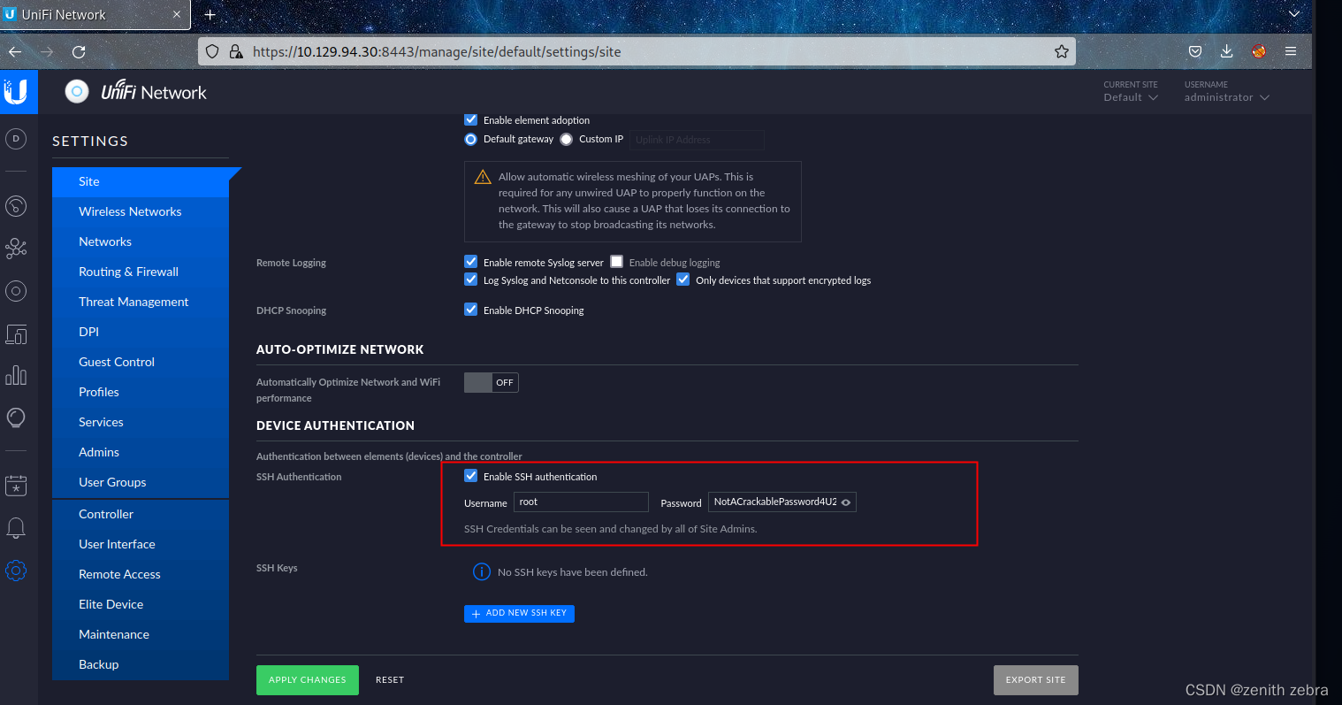The height and width of the screenshot is (705, 1342).
Task: Open the Alerts bell icon
Action: pyautogui.click(x=16, y=528)
